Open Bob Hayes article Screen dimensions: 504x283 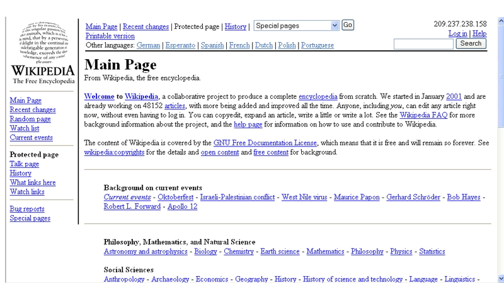pyautogui.click(x=464, y=197)
